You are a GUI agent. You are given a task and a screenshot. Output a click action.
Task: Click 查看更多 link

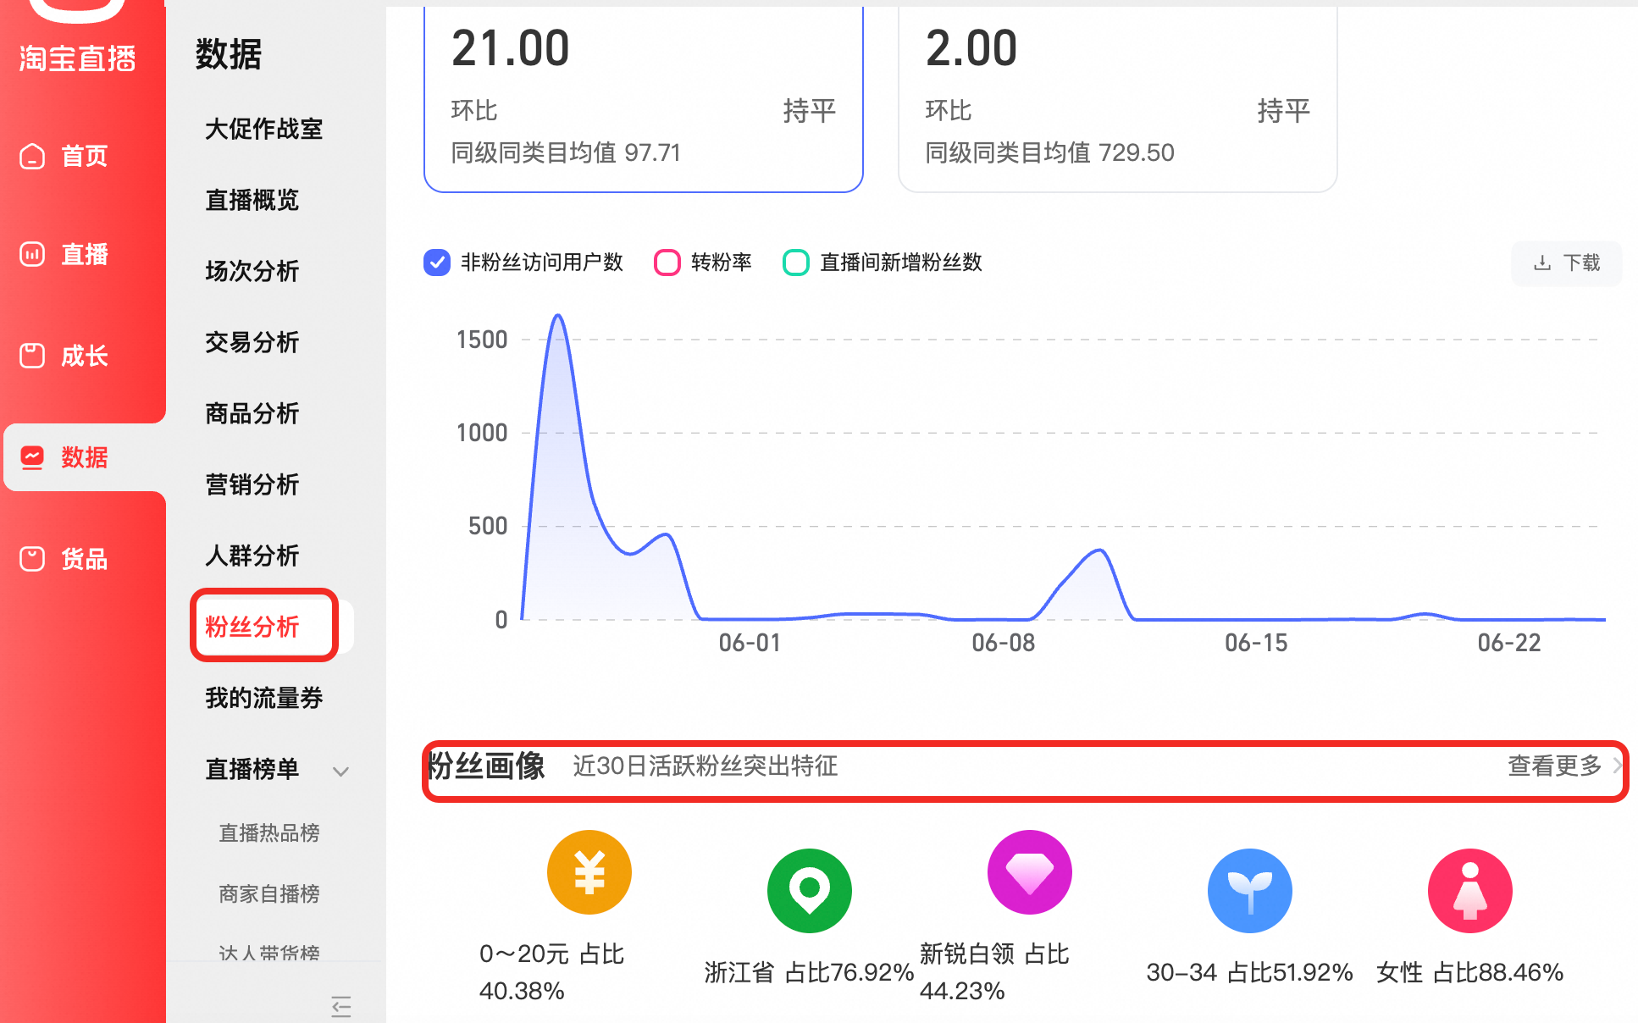(x=1555, y=766)
